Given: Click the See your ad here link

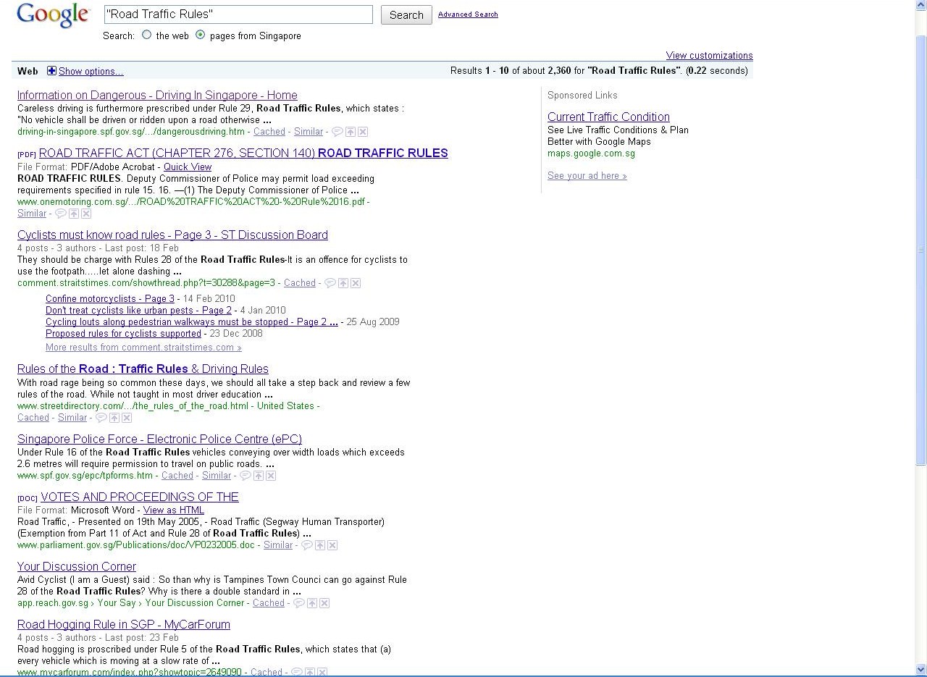Looking at the screenshot, I should [x=587, y=176].
